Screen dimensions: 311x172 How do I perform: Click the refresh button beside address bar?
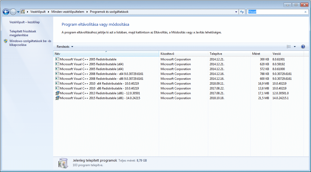242,12
